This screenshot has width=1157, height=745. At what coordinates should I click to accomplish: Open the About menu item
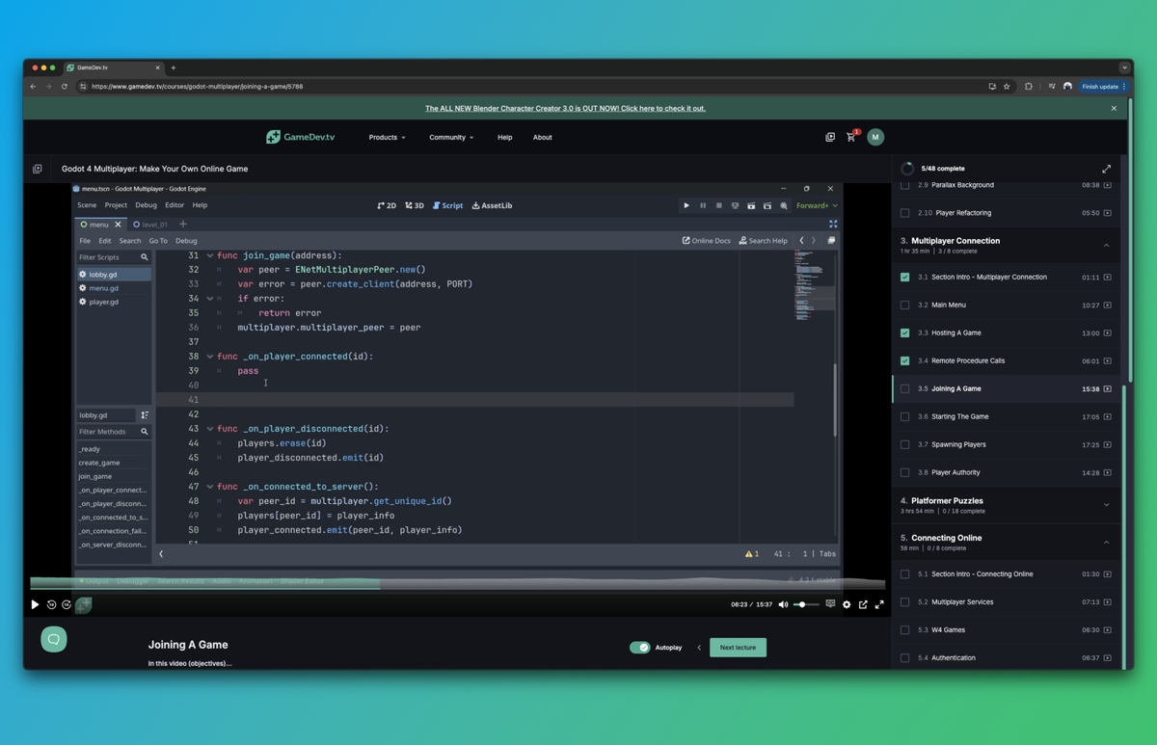(x=543, y=137)
